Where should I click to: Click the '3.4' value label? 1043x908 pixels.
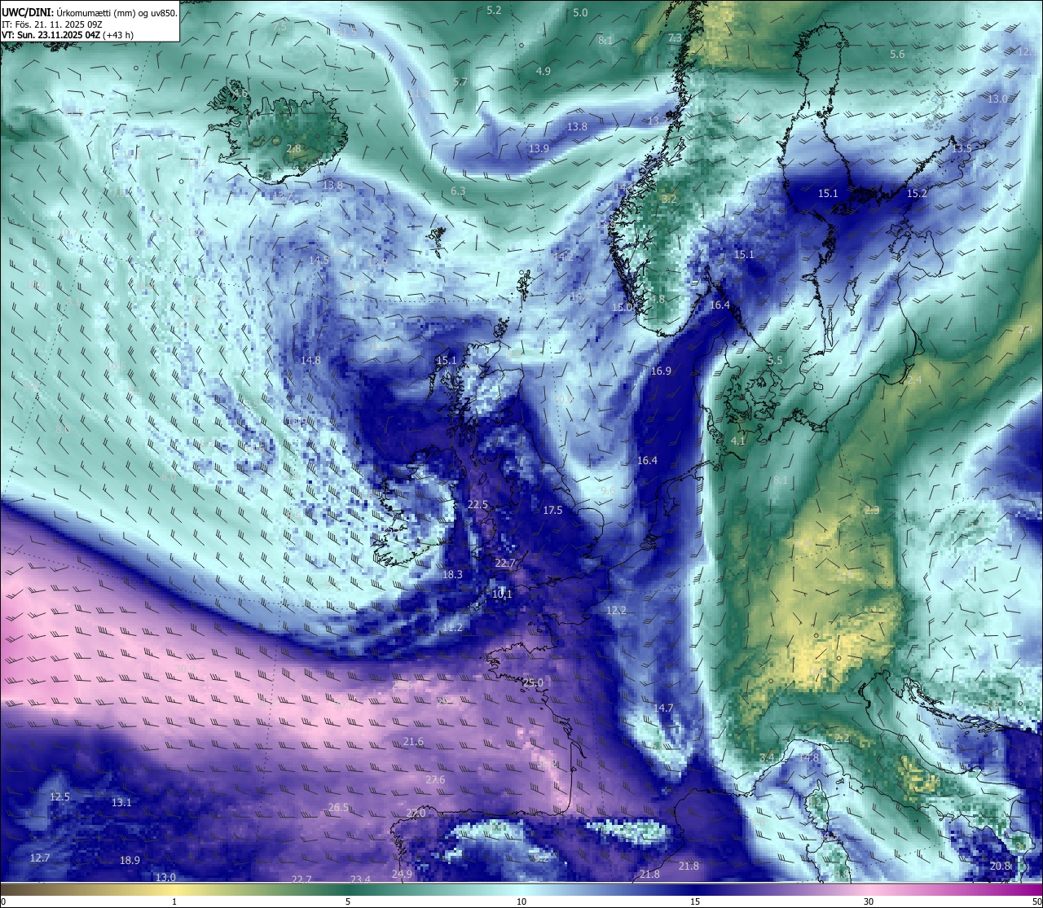[767, 757]
